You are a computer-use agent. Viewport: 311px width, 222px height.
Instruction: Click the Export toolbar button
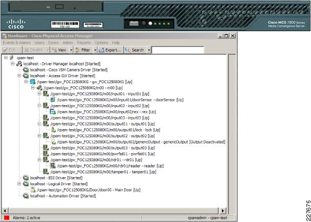tap(110, 50)
